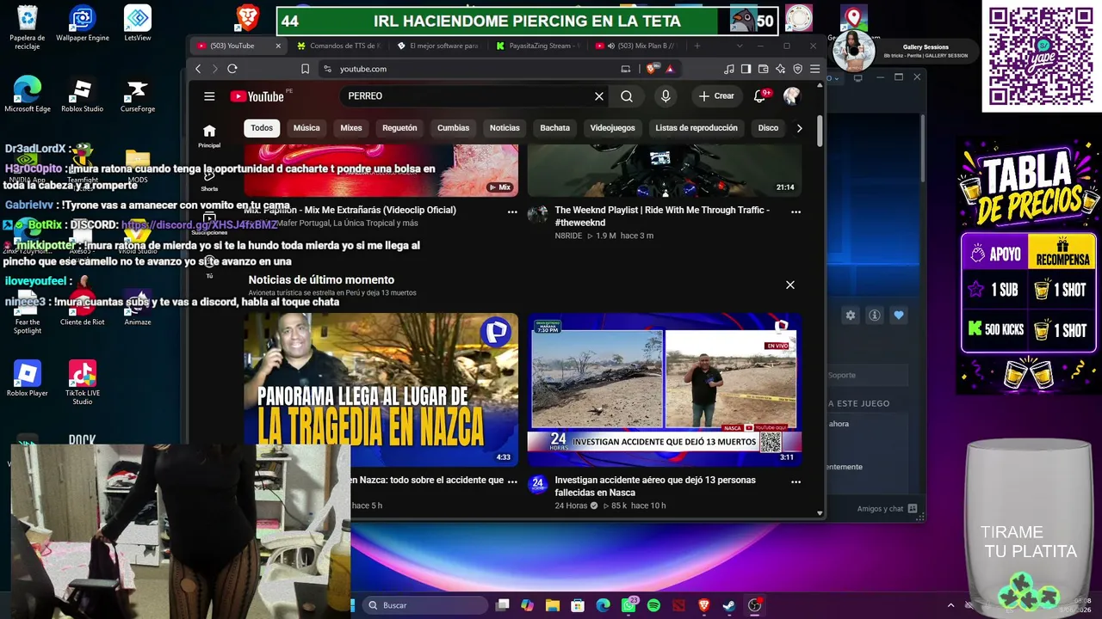The height and width of the screenshot is (619, 1102).
Task: Open Brave Wallet icon
Action: 764,69
